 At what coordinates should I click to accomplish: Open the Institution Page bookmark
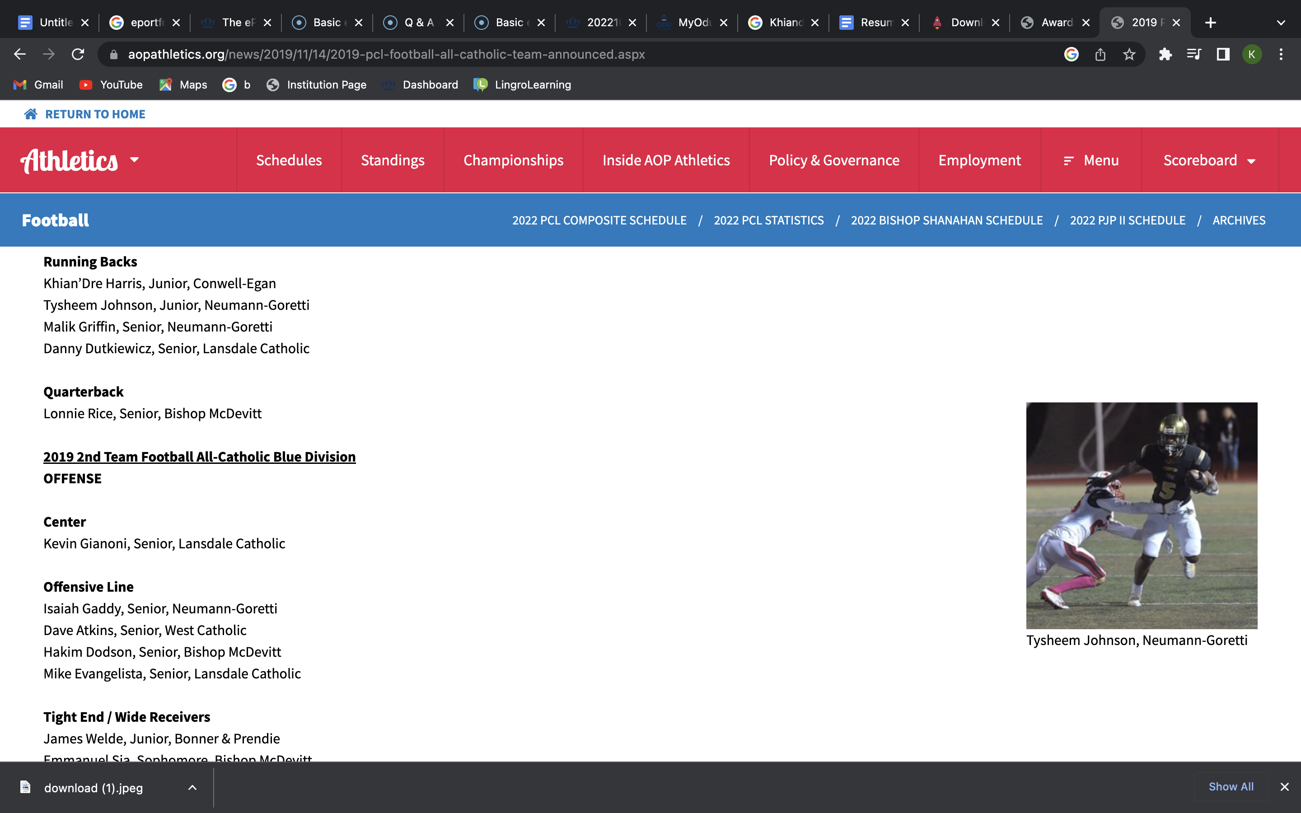[316, 84]
